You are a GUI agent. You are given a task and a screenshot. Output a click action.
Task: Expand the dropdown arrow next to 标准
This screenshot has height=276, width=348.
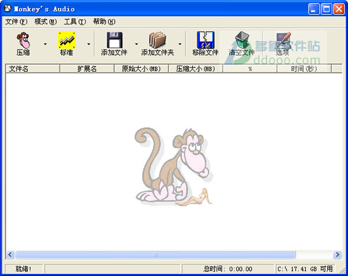point(89,44)
